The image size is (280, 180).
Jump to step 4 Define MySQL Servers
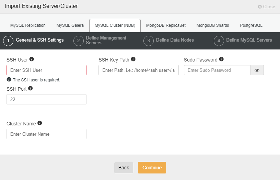243,41
